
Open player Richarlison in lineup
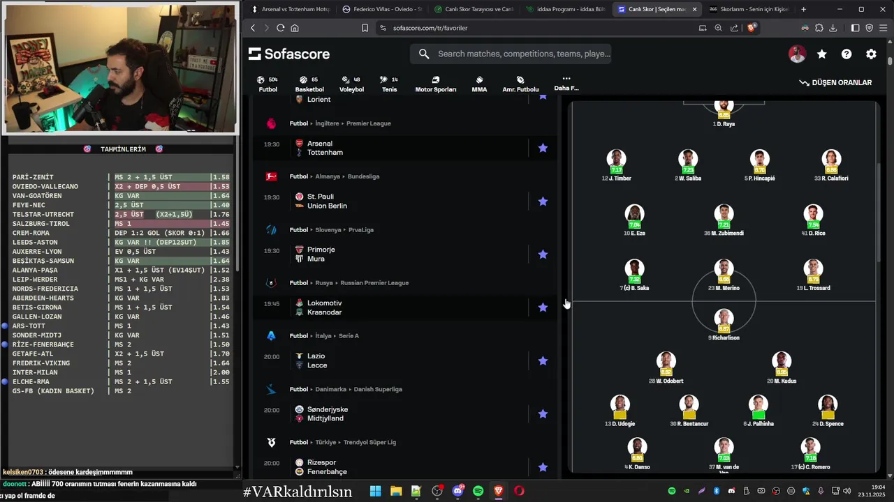(724, 325)
